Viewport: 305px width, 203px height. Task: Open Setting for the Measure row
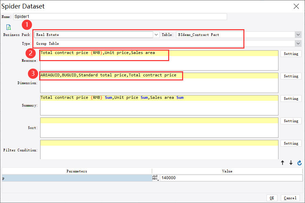[x=291, y=54]
